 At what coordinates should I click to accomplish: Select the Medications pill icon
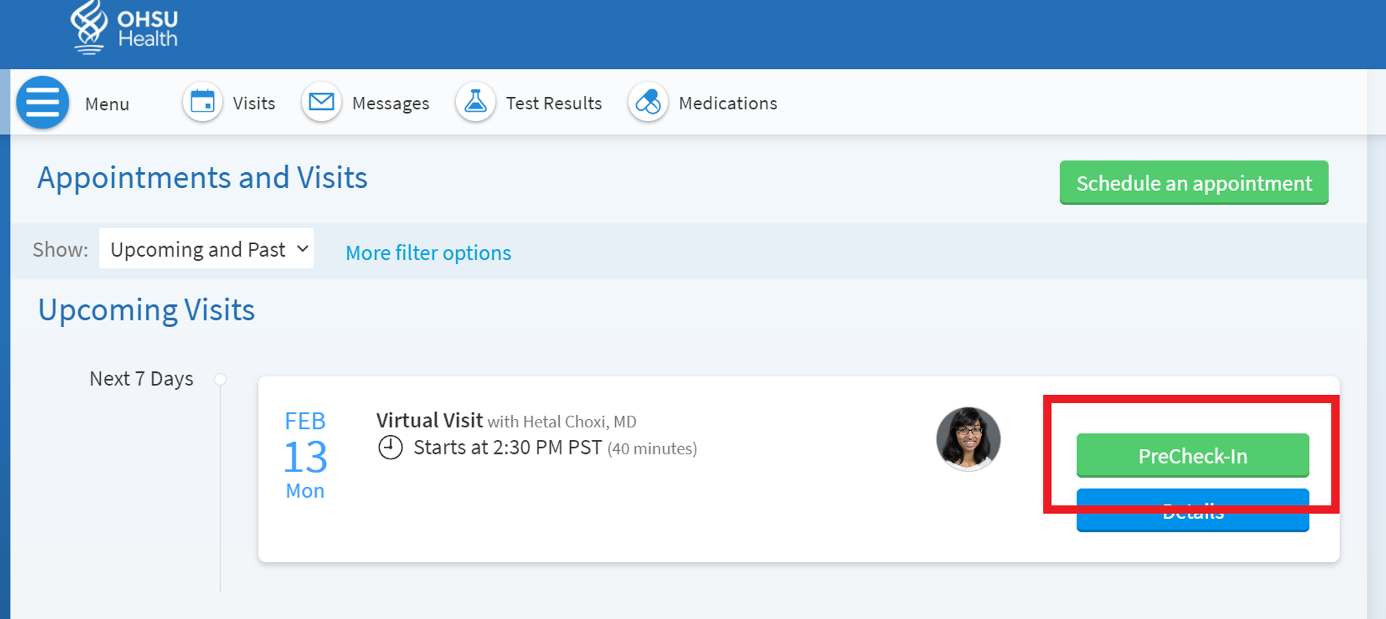(x=648, y=102)
